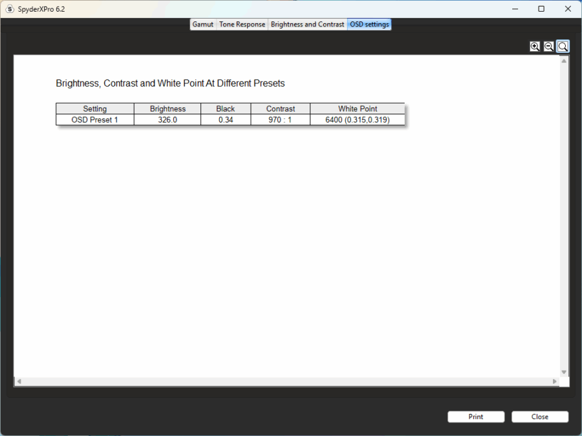Viewport: 582px width, 436px height.
Task: Click the vertical scrollbar down arrow
Action: coord(564,372)
